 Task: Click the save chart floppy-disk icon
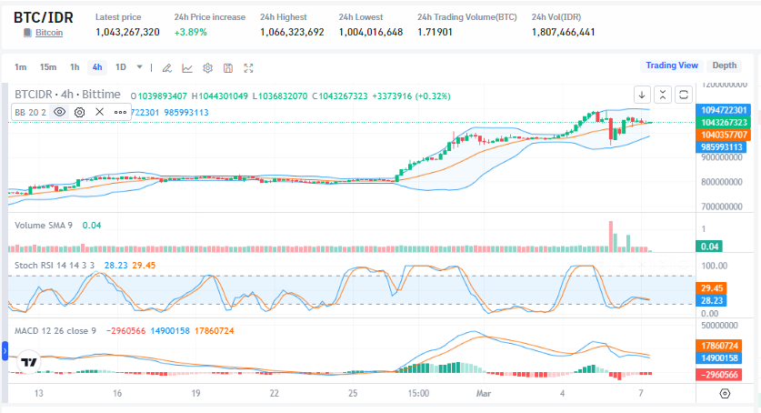point(228,68)
